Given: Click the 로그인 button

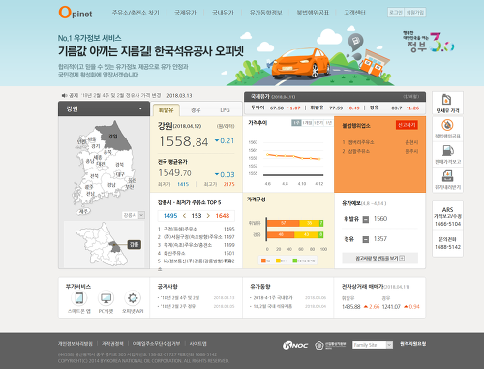Looking at the screenshot, I should point(396,13).
